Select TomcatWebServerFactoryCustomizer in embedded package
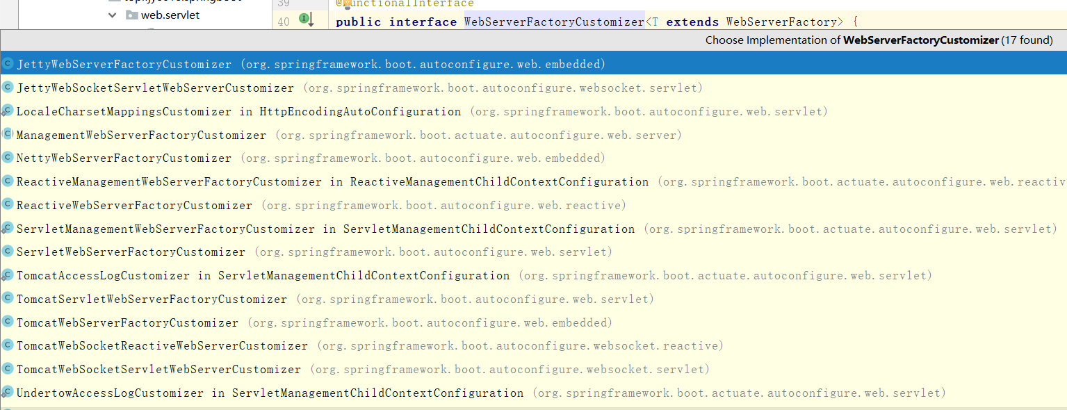The image size is (1067, 410). [127, 323]
